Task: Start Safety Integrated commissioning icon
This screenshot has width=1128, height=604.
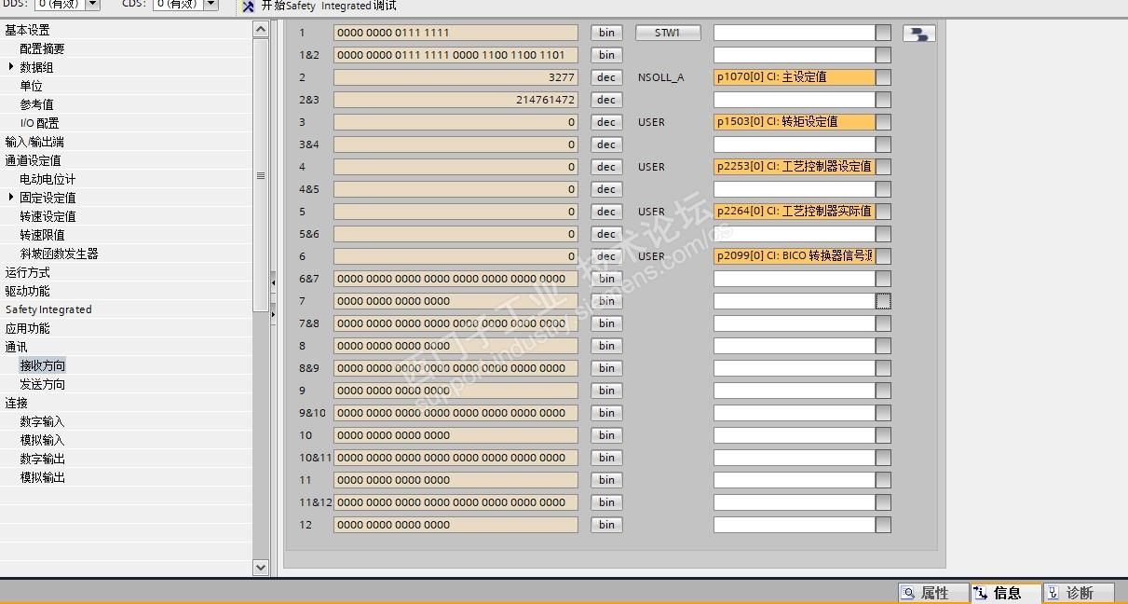Action: tap(249, 7)
